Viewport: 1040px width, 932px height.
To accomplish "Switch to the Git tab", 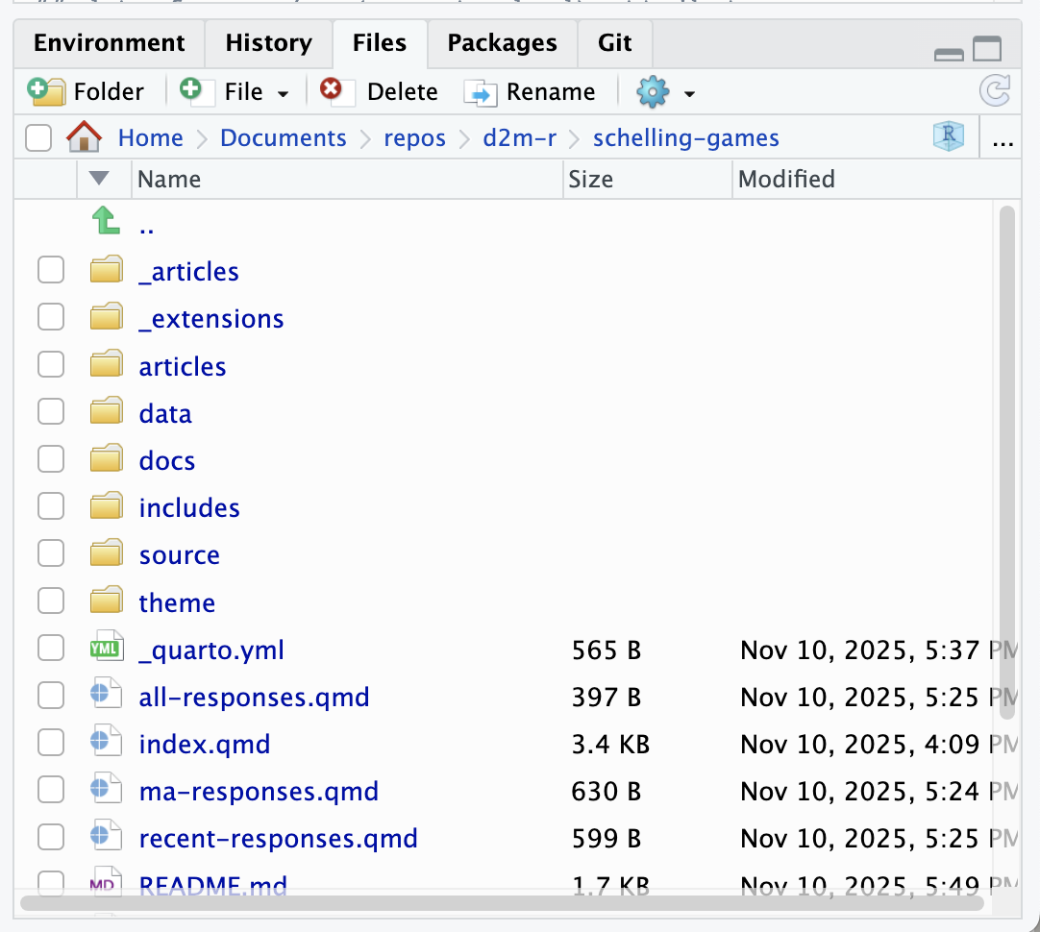I will [x=614, y=43].
